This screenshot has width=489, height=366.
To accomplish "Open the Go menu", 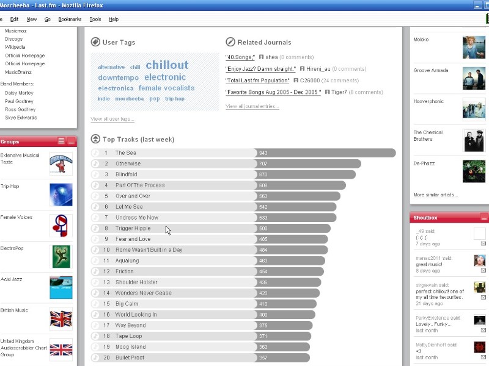I will point(48,20).
